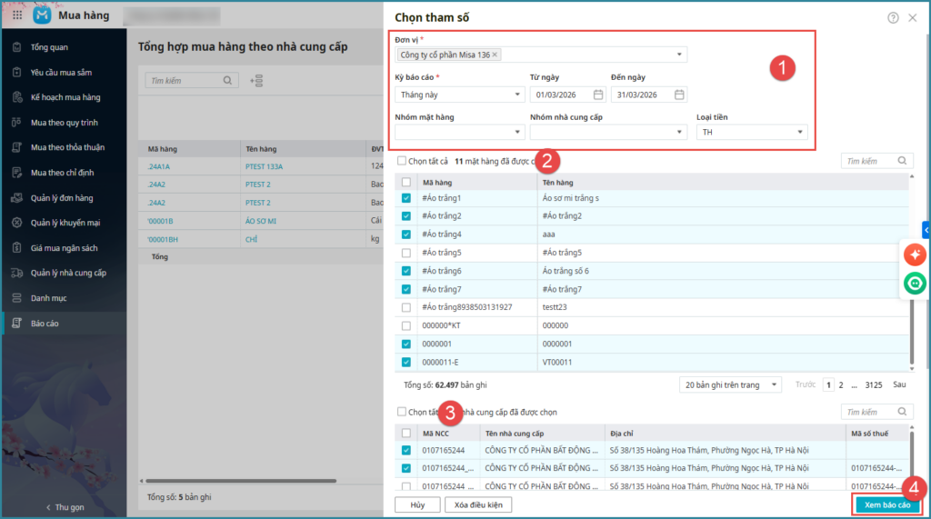Click the item list Tìm kiếm field
The width and height of the screenshot is (931, 519).
click(x=869, y=161)
